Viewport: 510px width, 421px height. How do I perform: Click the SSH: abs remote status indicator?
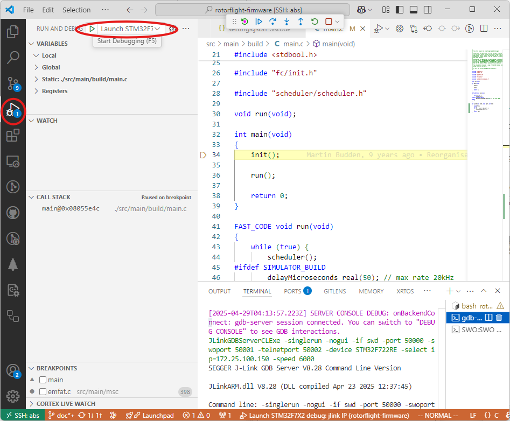tap(23, 415)
